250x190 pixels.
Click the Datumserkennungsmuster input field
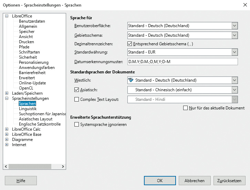[x=183, y=62]
